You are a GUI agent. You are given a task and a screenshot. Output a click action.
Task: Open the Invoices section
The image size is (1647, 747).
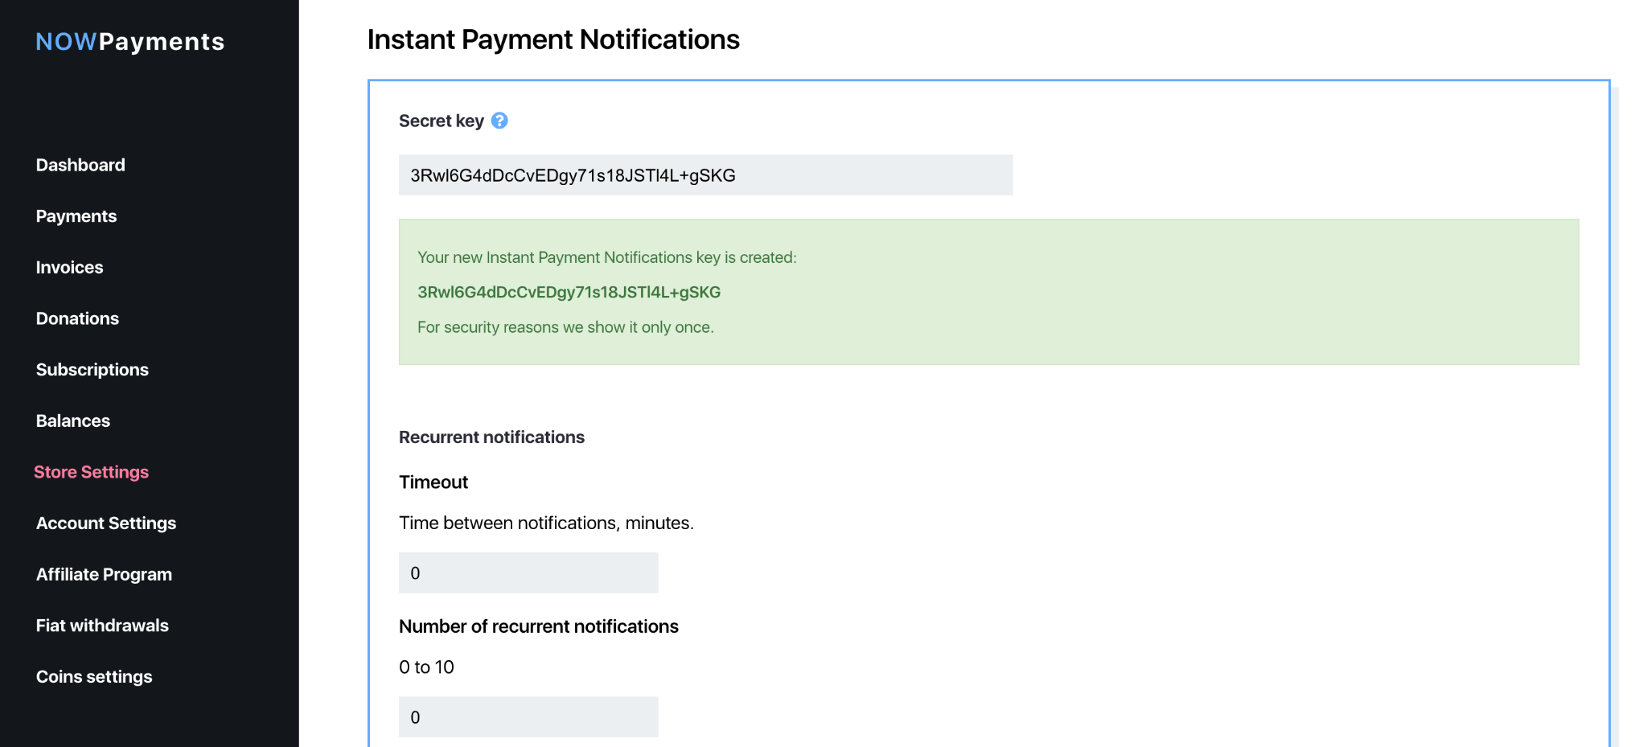point(70,267)
